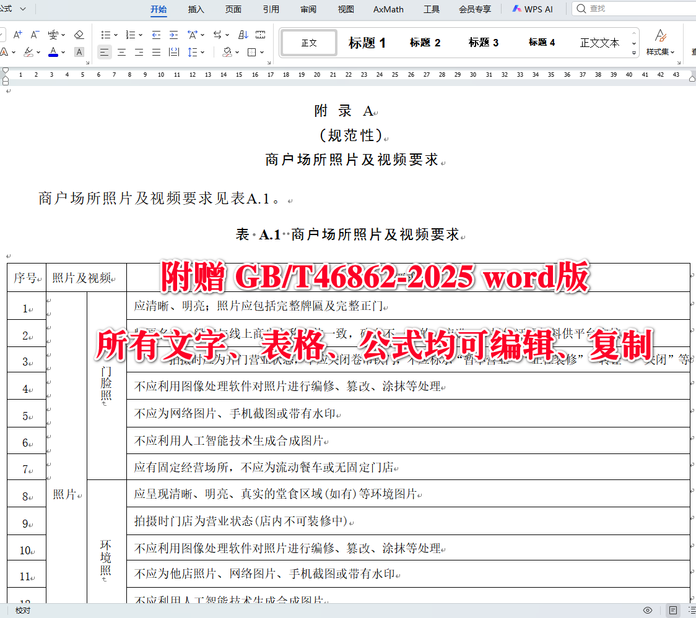Open the AxMath menu tab

[x=388, y=9]
